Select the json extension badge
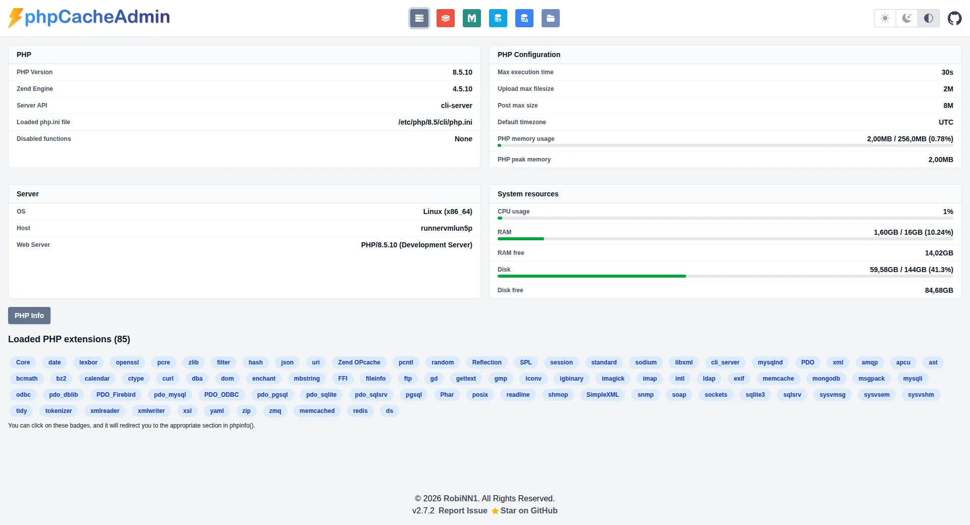The width and height of the screenshot is (970, 525). (287, 362)
